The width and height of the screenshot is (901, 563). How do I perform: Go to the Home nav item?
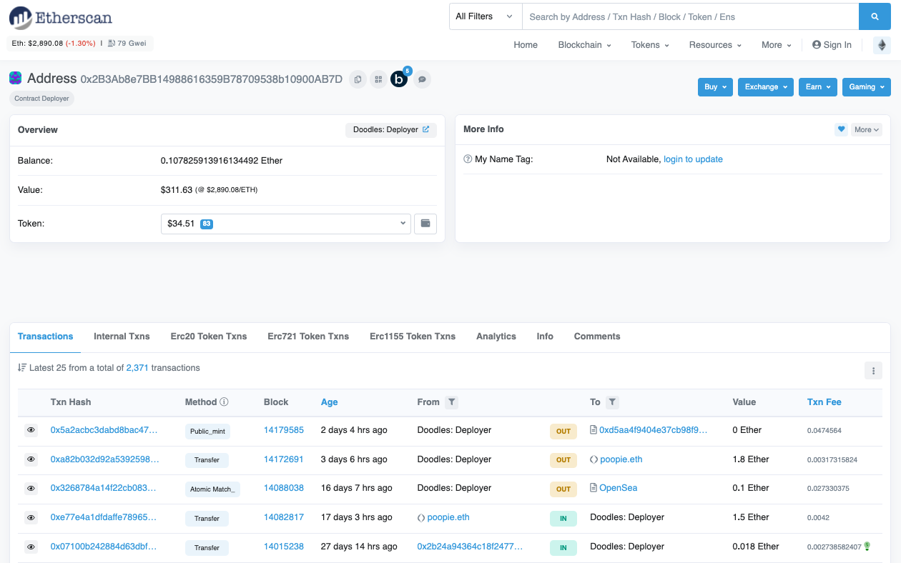[526, 45]
